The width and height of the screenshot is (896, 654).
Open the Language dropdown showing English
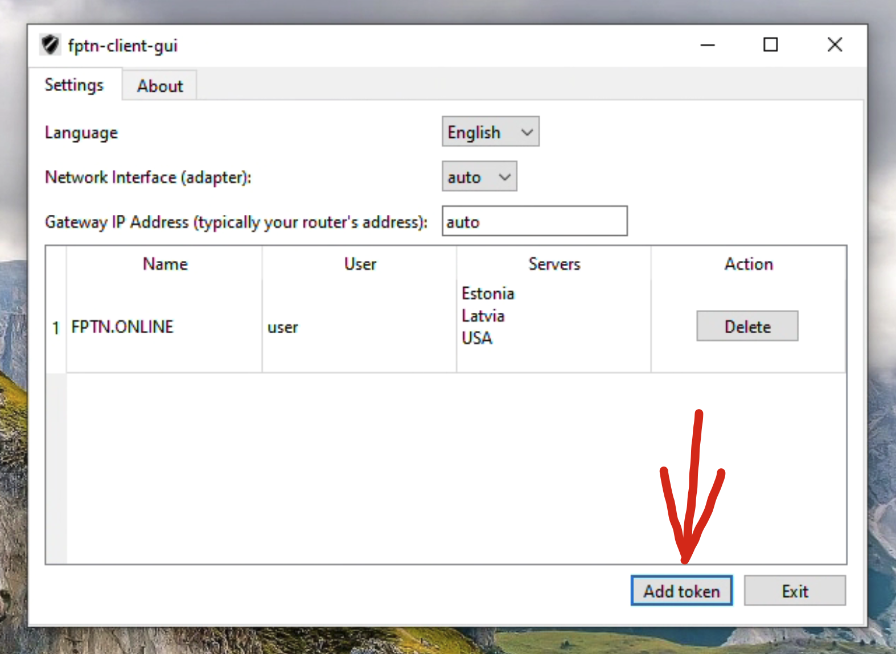(x=490, y=132)
